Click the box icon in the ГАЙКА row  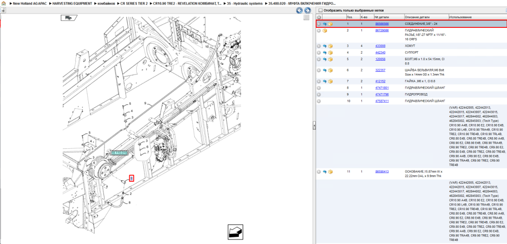330,82
